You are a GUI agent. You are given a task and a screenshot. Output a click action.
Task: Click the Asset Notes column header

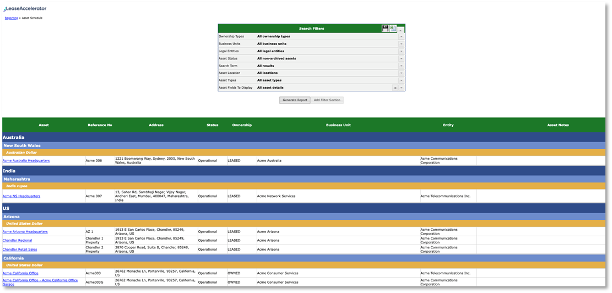558,125
